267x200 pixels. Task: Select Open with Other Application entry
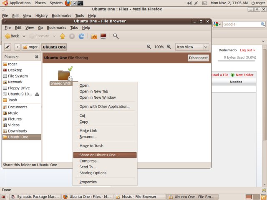tap(105, 107)
